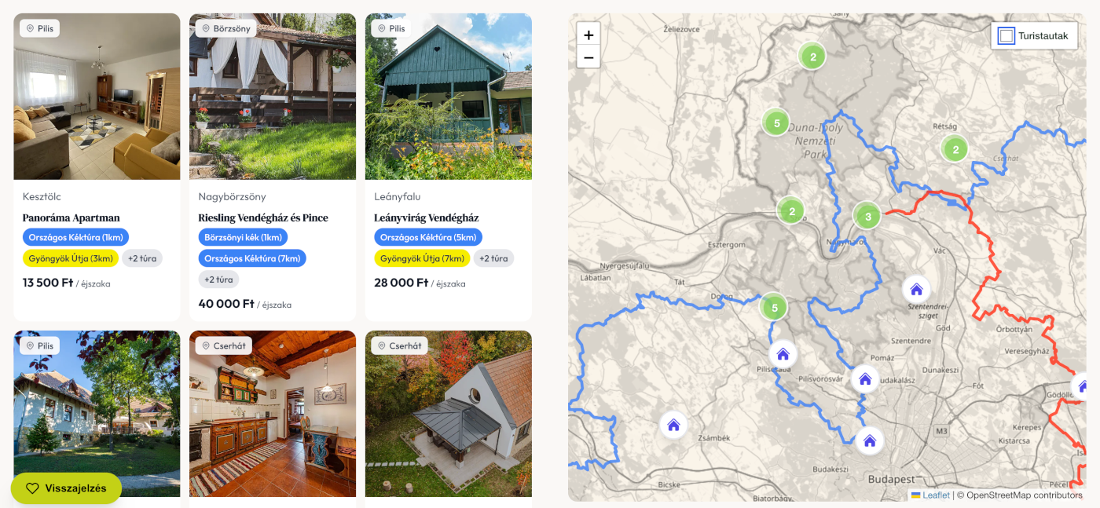Image resolution: width=1100 pixels, height=508 pixels.
Task: Zoom out on the map
Action: click(x=588, y=57)
